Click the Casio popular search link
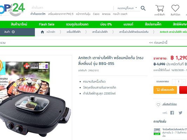This screenshot has height=140, width=187. click(x=96, y=14)
